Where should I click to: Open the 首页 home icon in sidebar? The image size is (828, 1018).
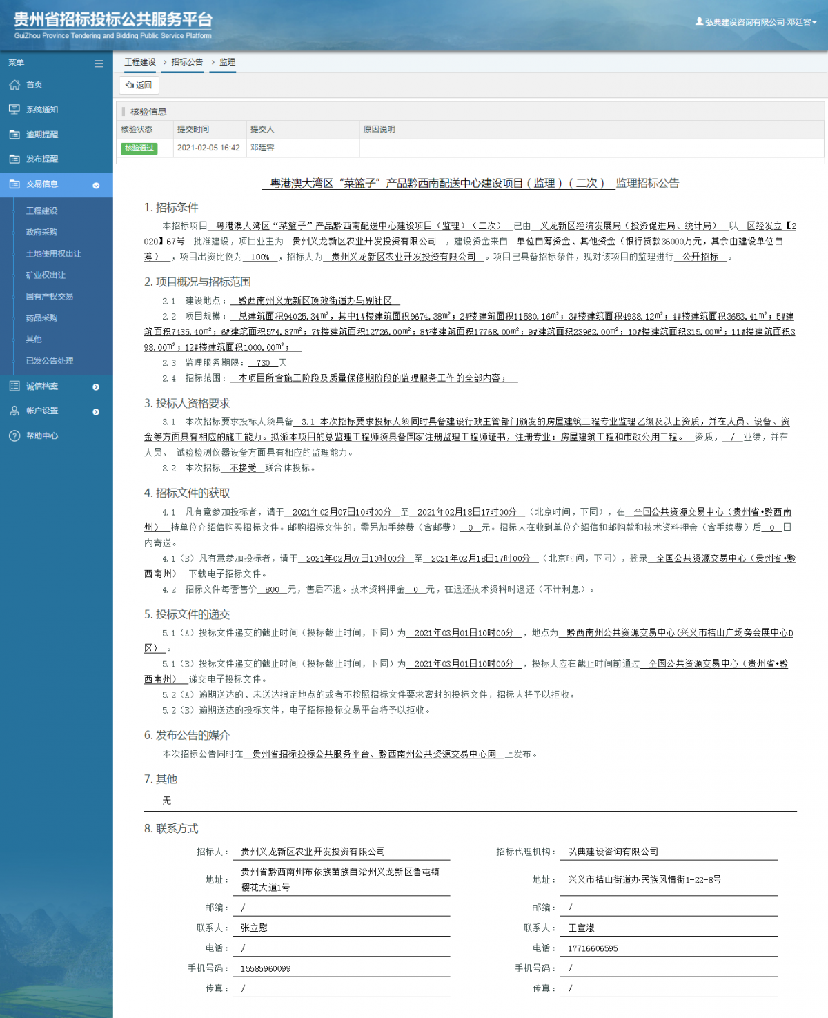click(14, 85)
